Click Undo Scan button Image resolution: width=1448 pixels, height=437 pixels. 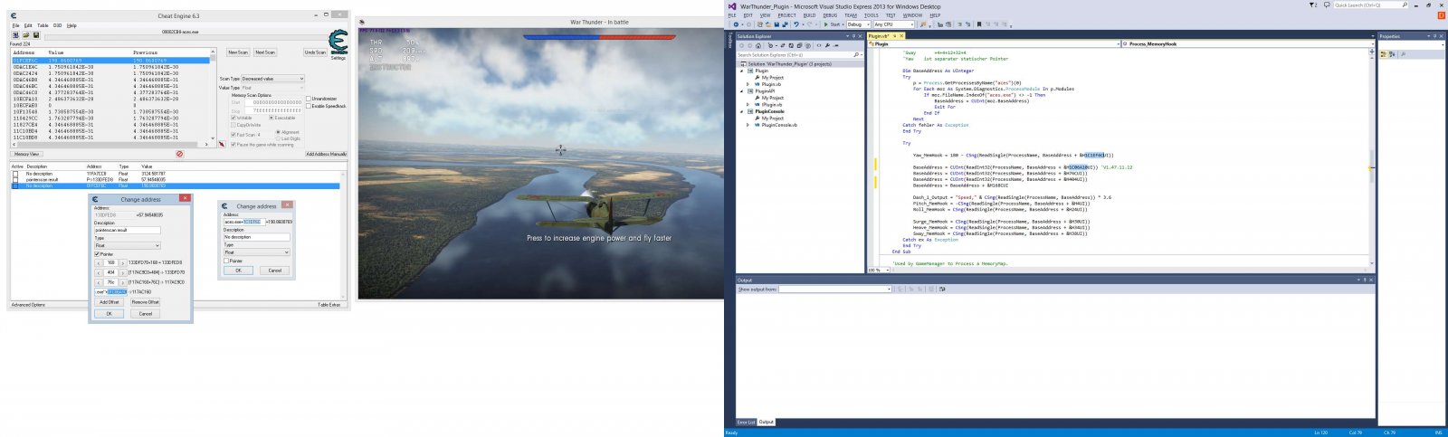315,52
